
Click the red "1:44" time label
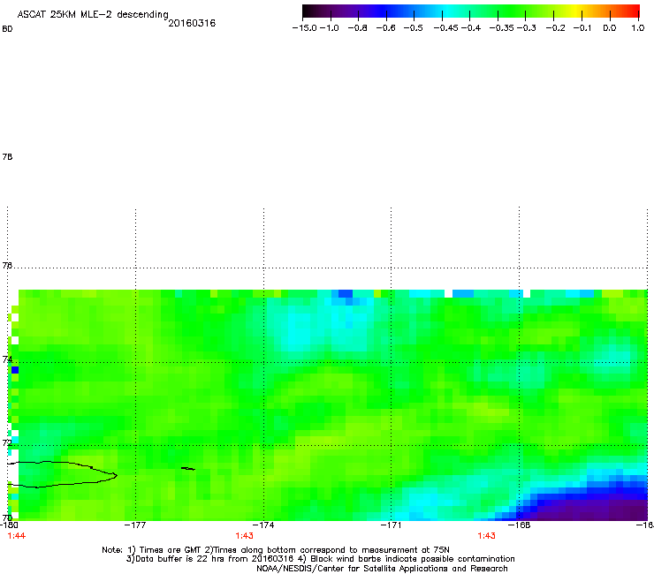(16, 536)
